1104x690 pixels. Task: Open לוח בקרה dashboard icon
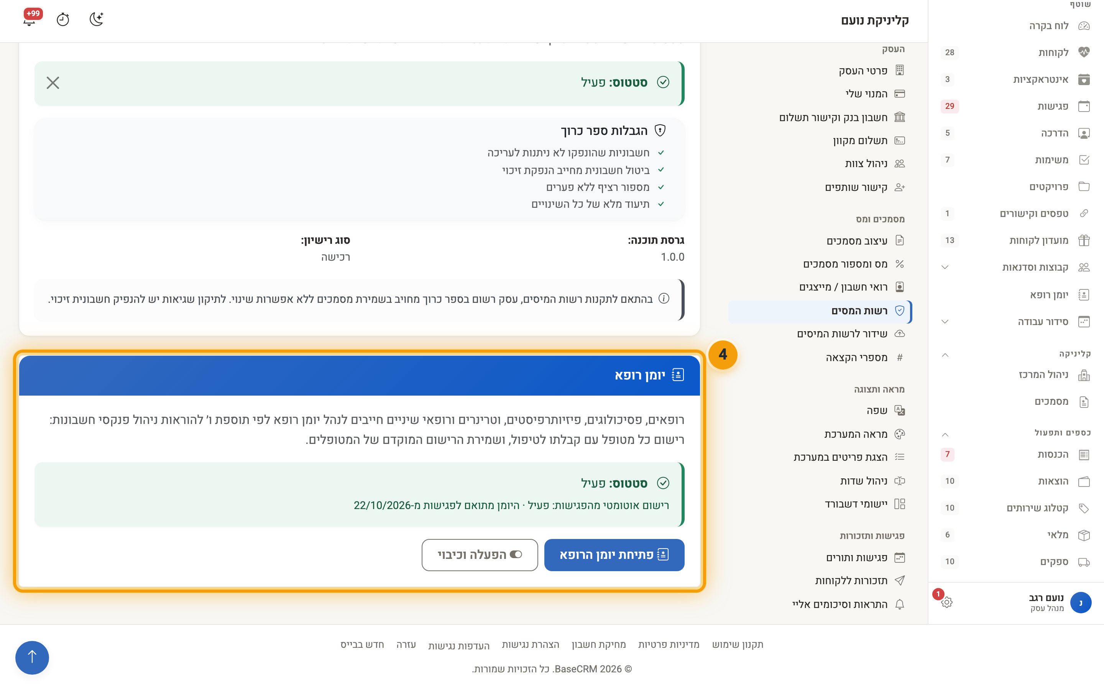pos(1084,26)
